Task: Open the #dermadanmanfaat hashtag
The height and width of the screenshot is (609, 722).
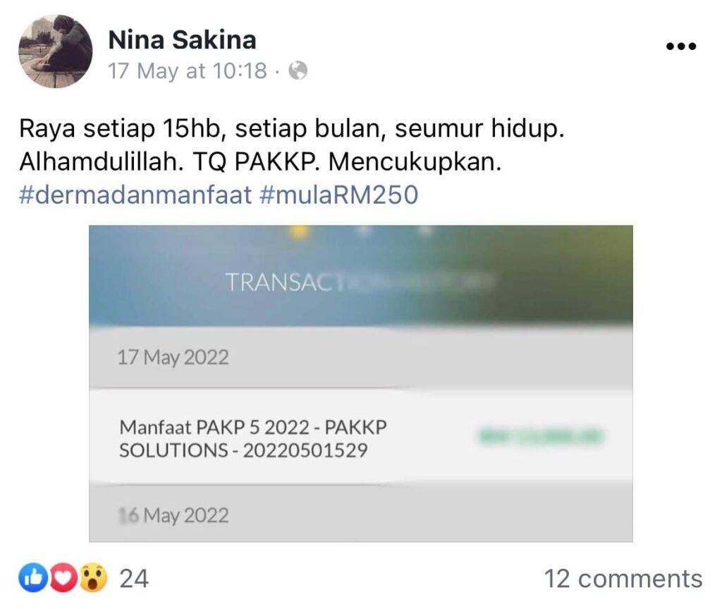Action: (x=135, y=195)
